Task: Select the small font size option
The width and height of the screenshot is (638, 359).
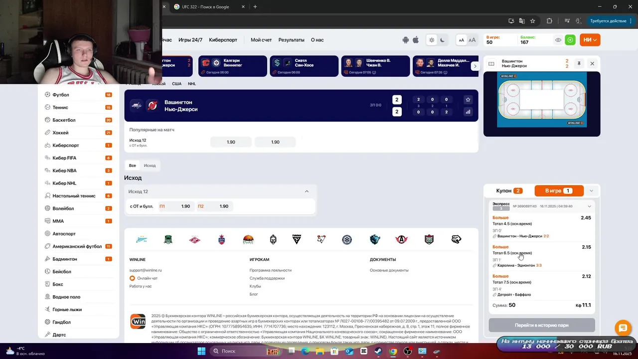Action: (462, 40)
